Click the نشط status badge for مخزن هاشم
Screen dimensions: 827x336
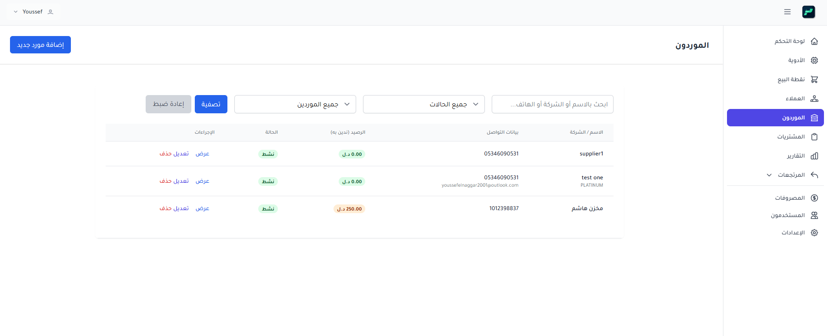(x=268, y=209)
